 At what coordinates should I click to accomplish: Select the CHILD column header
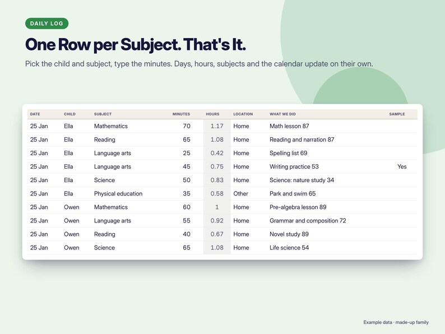(69, 114)
